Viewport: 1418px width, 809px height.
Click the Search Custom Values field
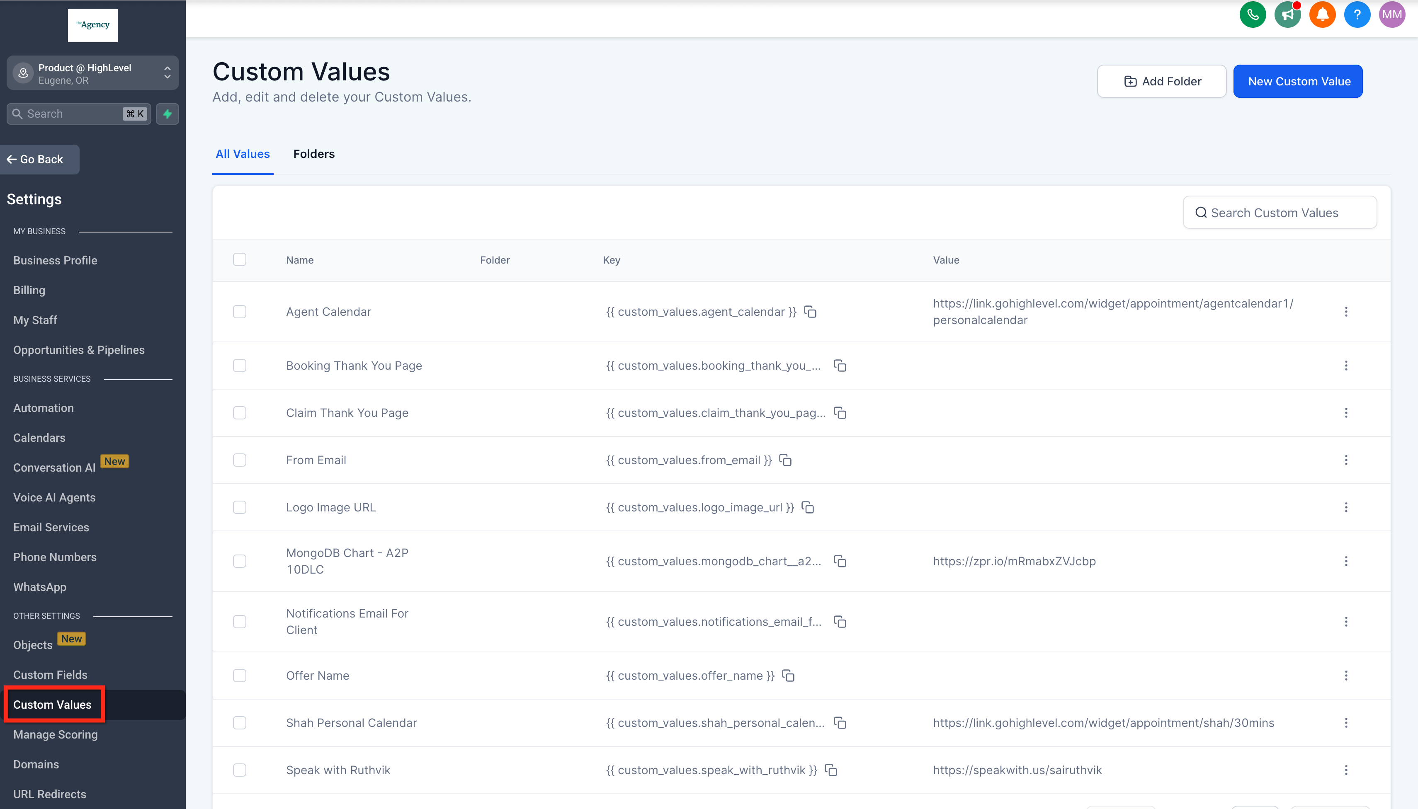[1280, 213]
